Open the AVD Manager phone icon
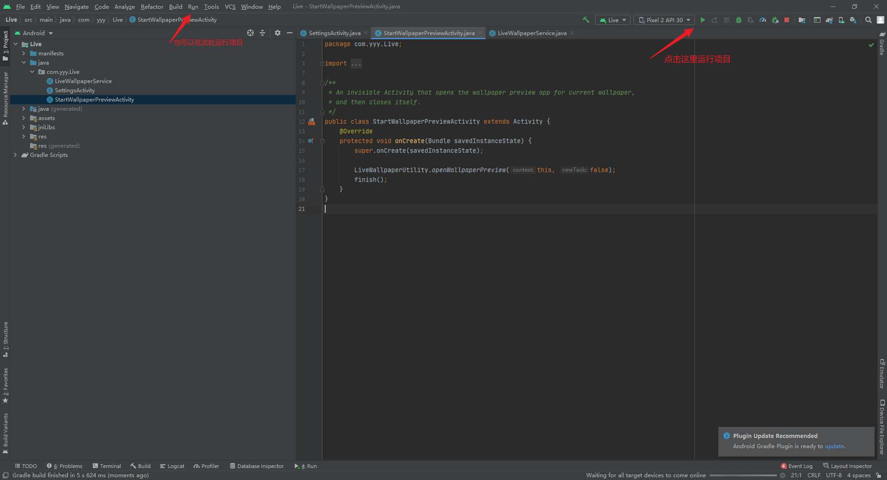Image resolution: width=887 pixels, height=480 pixels. 841,20
